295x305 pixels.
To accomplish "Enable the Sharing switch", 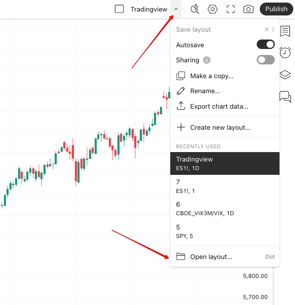I will pos(266,60).
